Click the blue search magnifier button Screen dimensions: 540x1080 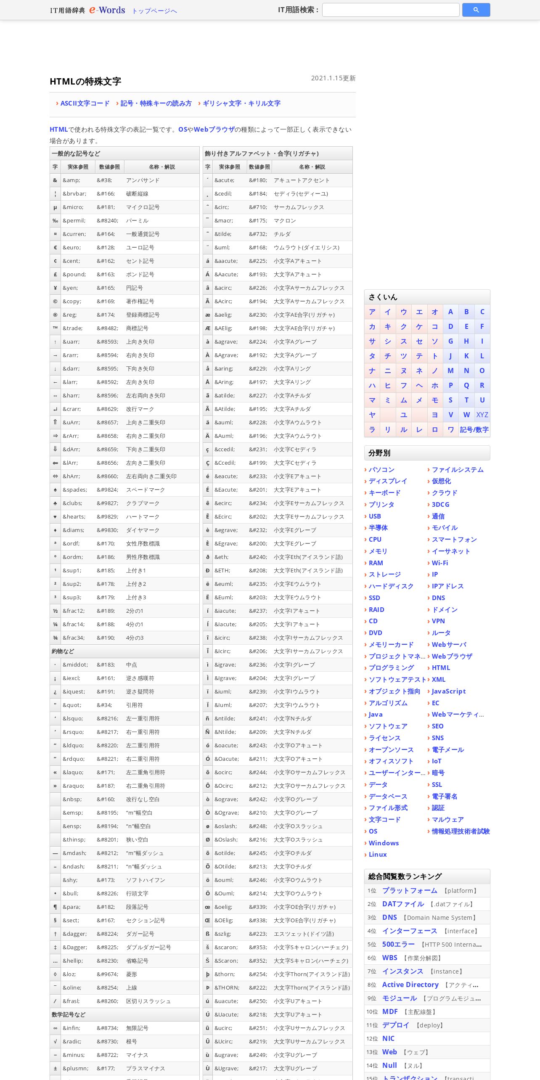click(x=476, y=10)
